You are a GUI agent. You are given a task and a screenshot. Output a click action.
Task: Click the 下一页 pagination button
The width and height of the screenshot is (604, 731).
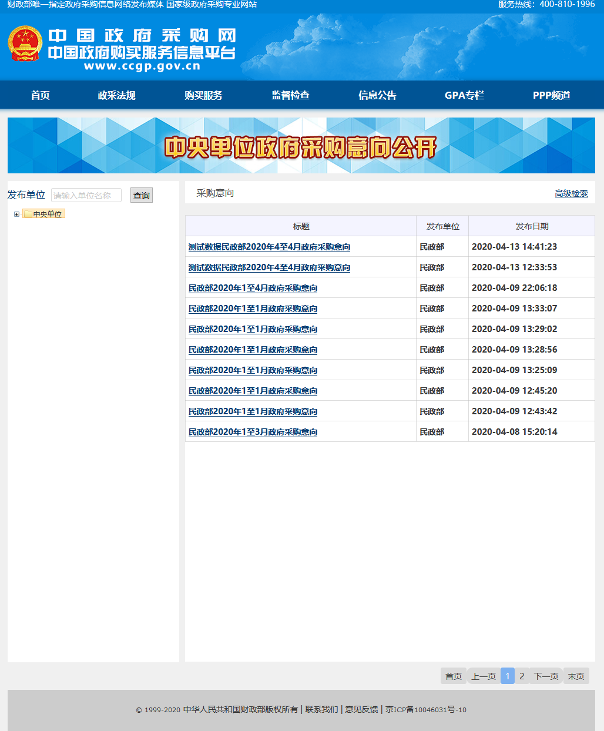click(x=545, y=676)
